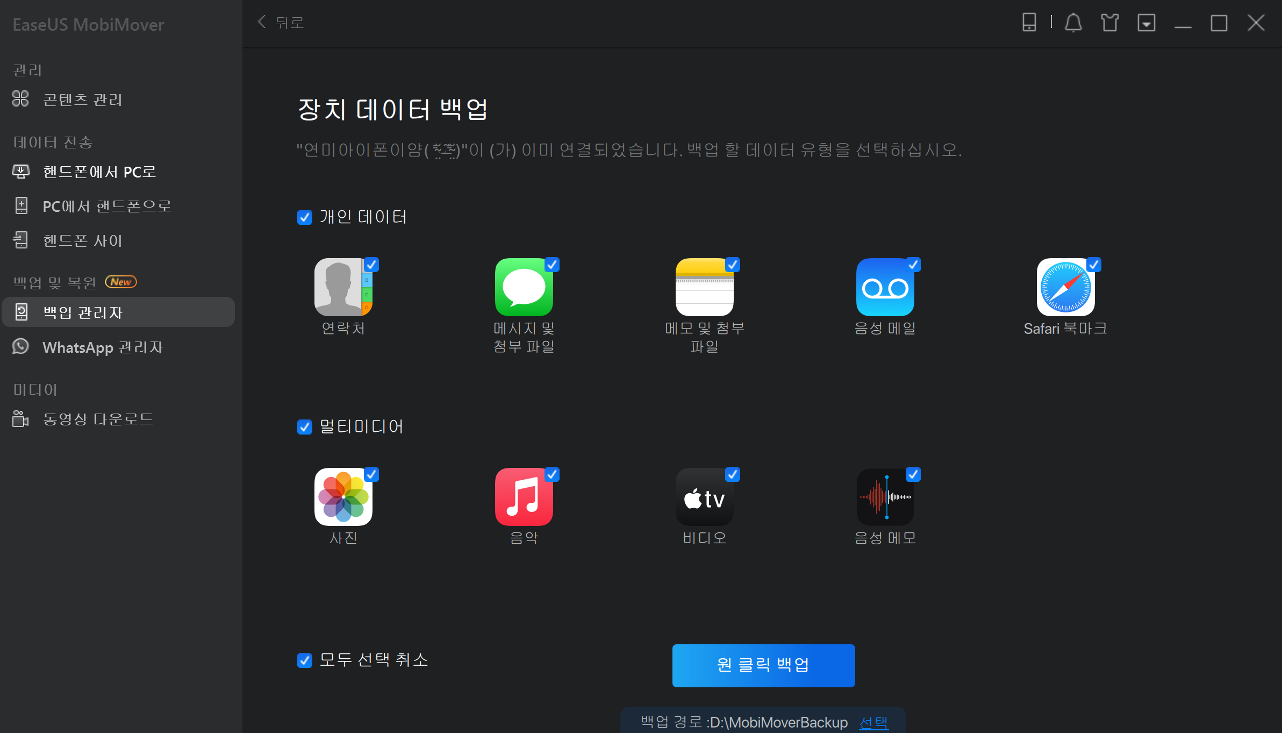The width and height of the screenshot is (1282, 733).
Task: Deselect all via 모두 선택 취소
Action: click(x=305, y=660)
